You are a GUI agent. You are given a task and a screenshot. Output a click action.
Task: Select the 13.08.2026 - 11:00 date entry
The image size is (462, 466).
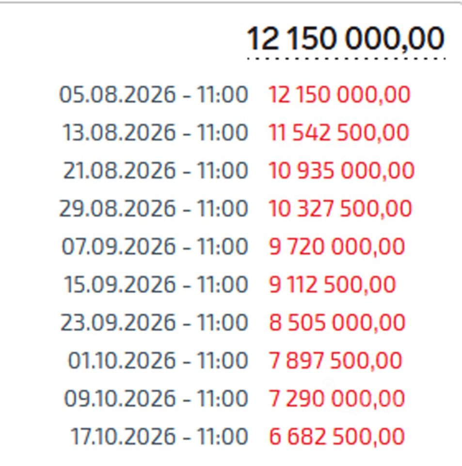pyautogui.click(x=155, y=133)
